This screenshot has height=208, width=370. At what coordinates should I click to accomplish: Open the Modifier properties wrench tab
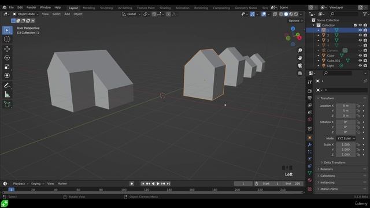pos(310,144)
